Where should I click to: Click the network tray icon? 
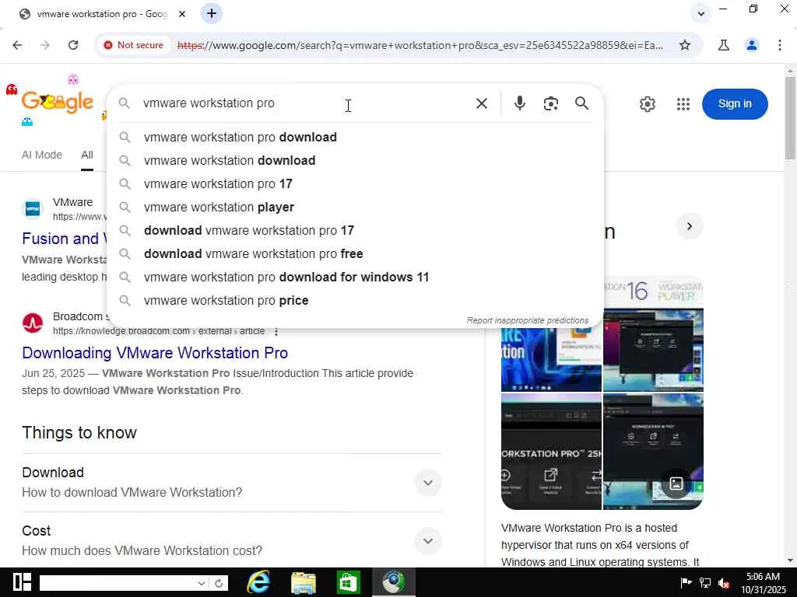705,583
